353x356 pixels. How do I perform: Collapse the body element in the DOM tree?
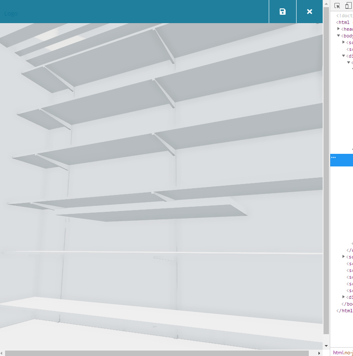click(339, 35)
